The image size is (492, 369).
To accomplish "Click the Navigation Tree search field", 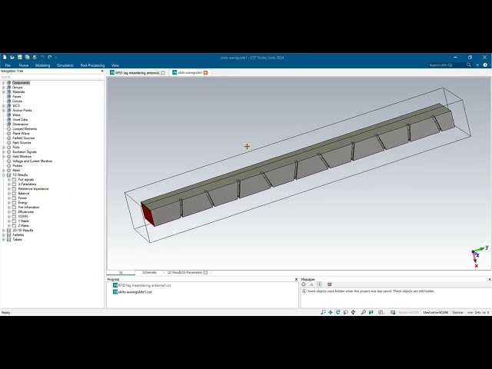I will point(52,77).
